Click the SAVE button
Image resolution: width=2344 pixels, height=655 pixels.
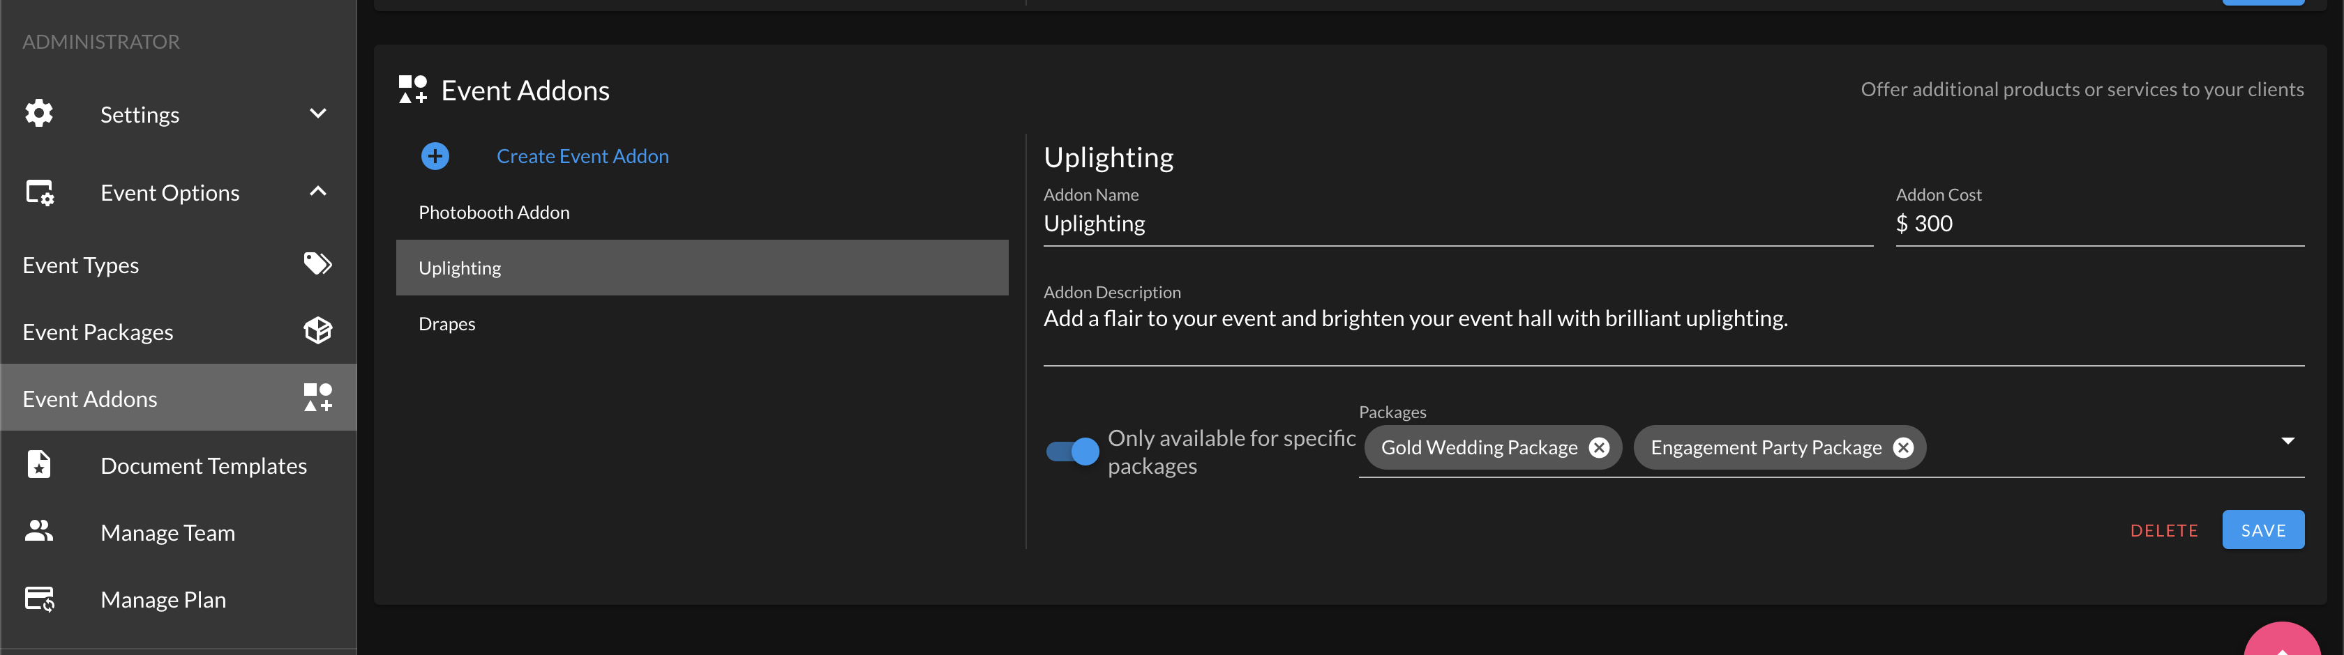coord(2262,530)
